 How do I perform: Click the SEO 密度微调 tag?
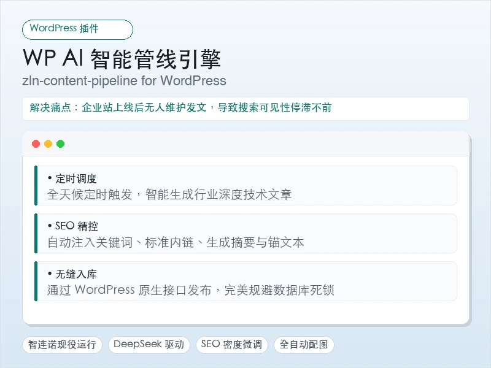point(232,345)
